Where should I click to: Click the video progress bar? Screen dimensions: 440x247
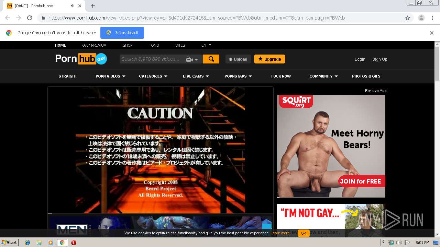pos(160,213)
